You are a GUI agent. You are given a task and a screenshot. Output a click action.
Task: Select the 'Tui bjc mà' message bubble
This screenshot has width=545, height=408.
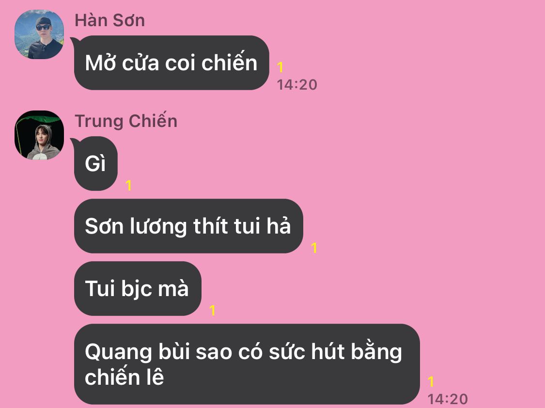click(x=138, y=289)
